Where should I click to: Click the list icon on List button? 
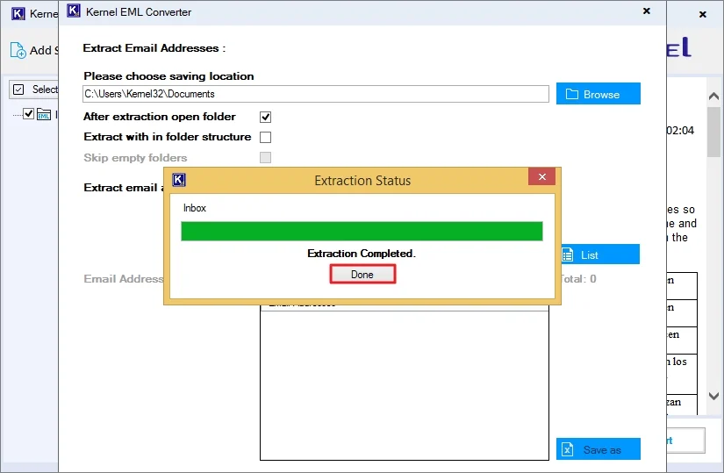[x=568, y=254]
